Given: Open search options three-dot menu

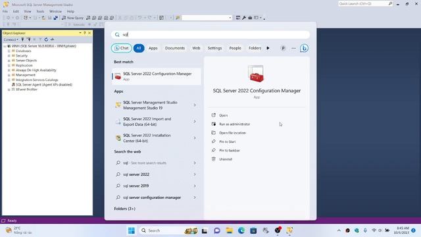Looking at the screenshot, I should [293, 48].
